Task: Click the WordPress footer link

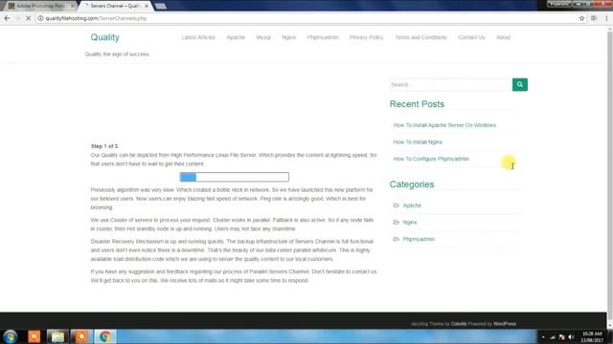Action: 505,324
